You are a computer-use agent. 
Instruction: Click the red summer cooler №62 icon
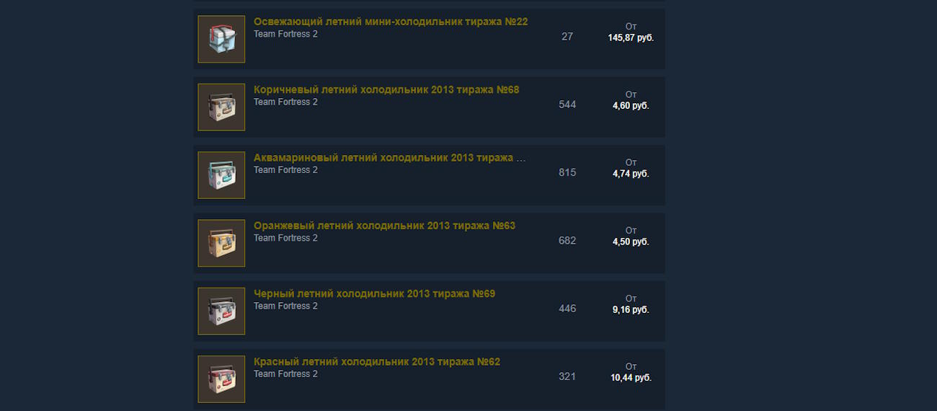(x=221, y=379)
